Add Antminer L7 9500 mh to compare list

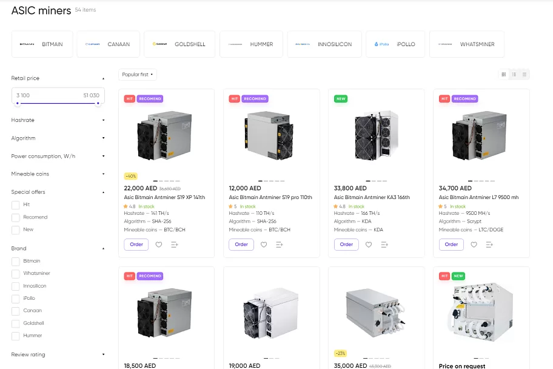point(489,245)
